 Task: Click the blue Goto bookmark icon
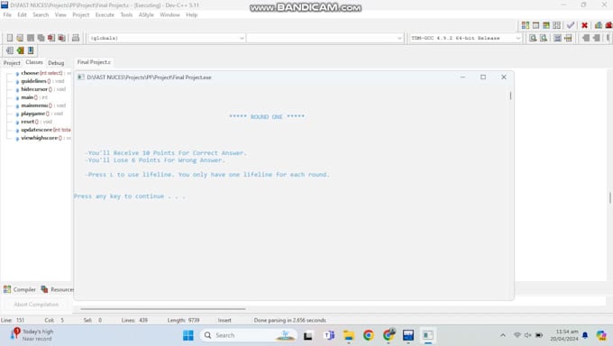coord(31,50)
